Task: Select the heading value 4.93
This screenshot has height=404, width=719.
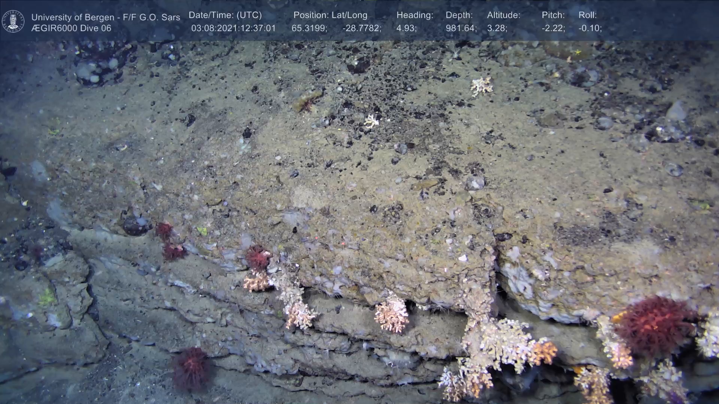Action: 406,28
